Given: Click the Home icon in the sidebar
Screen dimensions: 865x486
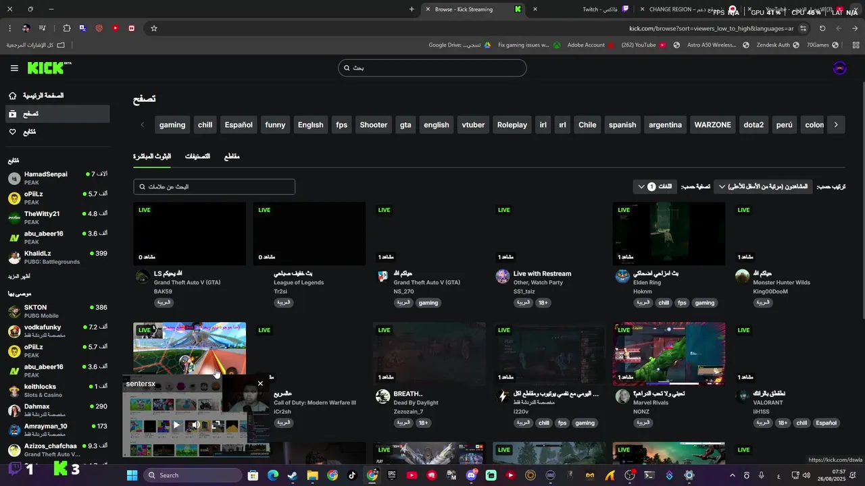Looking at the screenshot, I should (x=13, y=96).
